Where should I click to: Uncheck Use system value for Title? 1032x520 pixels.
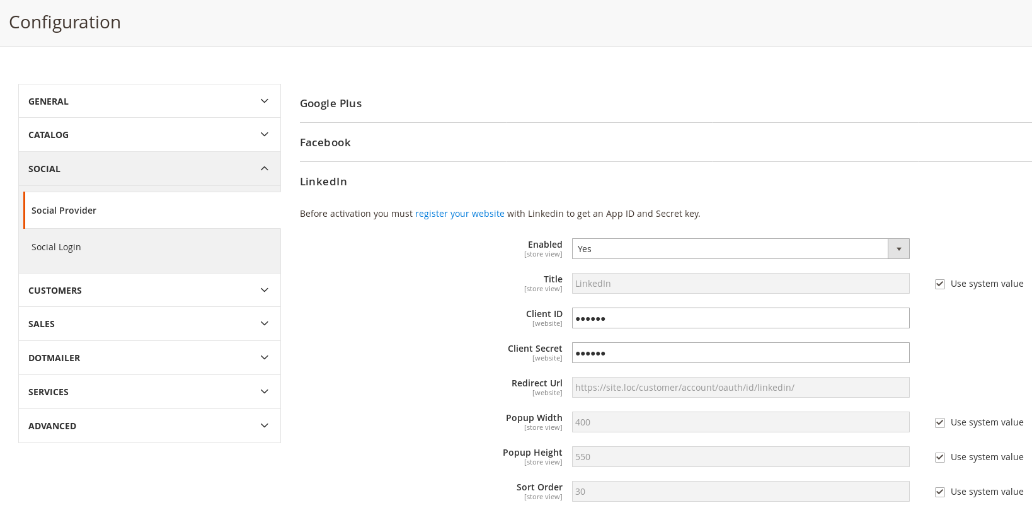[x=940, y=284]
